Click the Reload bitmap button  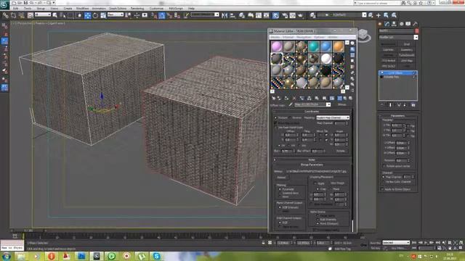[x=281, y=178]
